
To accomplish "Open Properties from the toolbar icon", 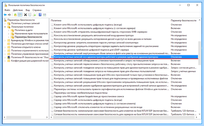I will click(30, 15).
